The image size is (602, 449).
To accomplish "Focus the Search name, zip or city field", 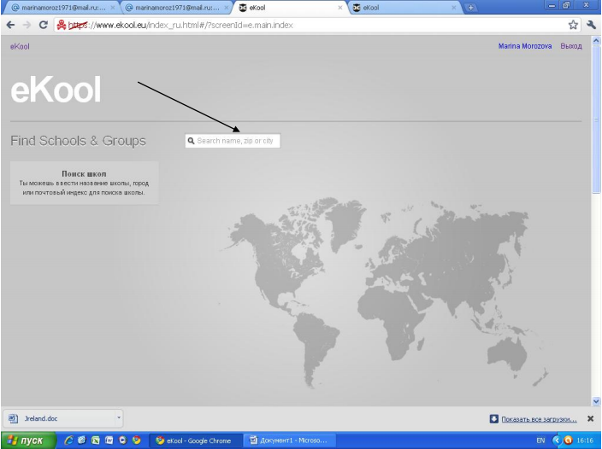I will (233, 141).
